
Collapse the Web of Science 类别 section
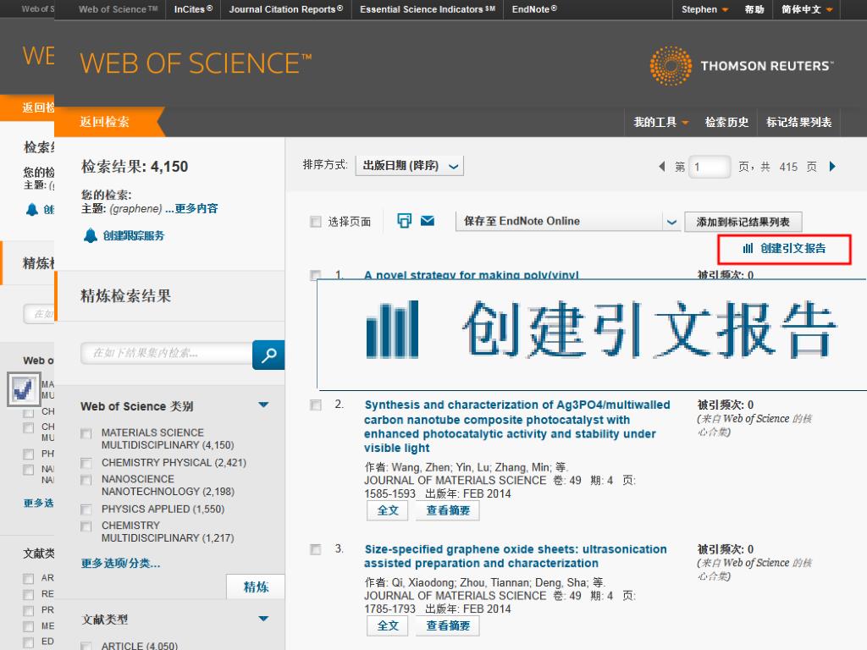click(264, 405)
